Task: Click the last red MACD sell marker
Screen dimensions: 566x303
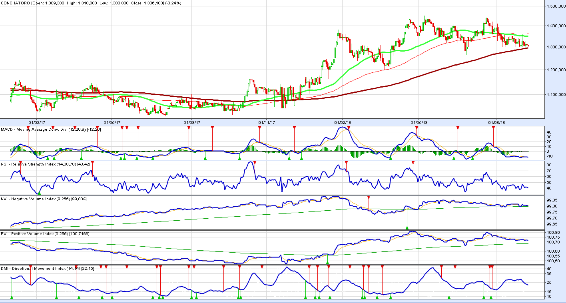Action: [x=493, y=128]
